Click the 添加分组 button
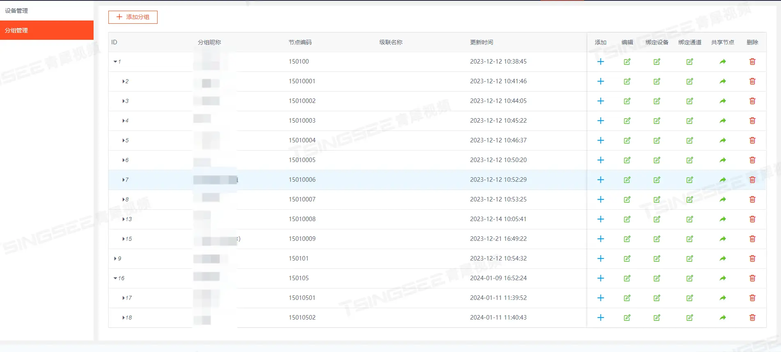Image resolution: width=781 pixels, height=352 pixels. point(133,17)
